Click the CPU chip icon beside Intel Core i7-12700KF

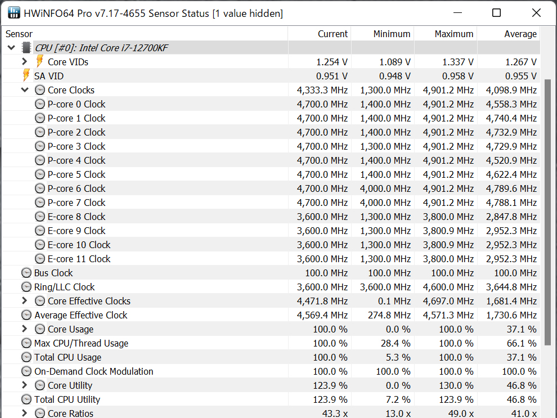tap(26, 48)
